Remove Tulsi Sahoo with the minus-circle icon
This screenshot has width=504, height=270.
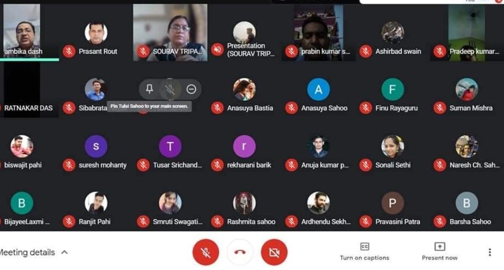click(191, 89)
